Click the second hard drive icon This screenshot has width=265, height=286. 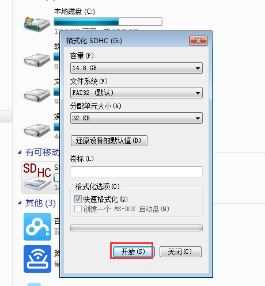37,60
